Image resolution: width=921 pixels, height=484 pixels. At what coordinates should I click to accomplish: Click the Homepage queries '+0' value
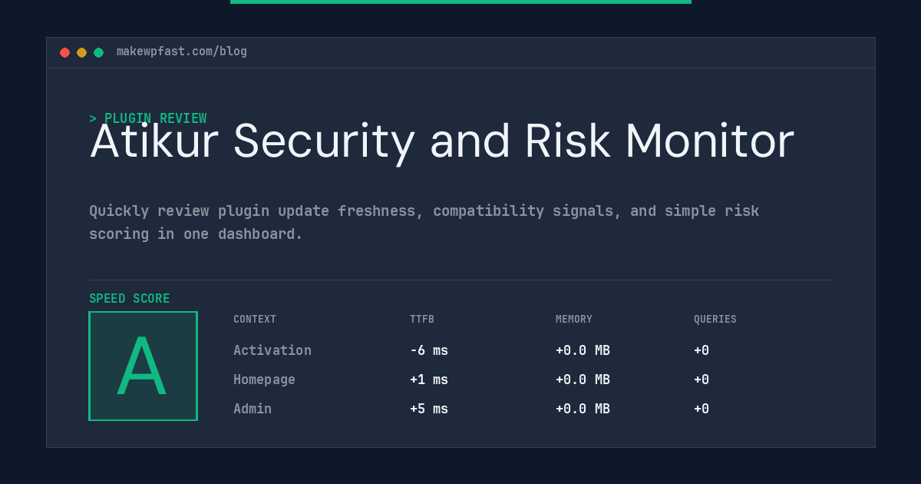click(701, 380)
